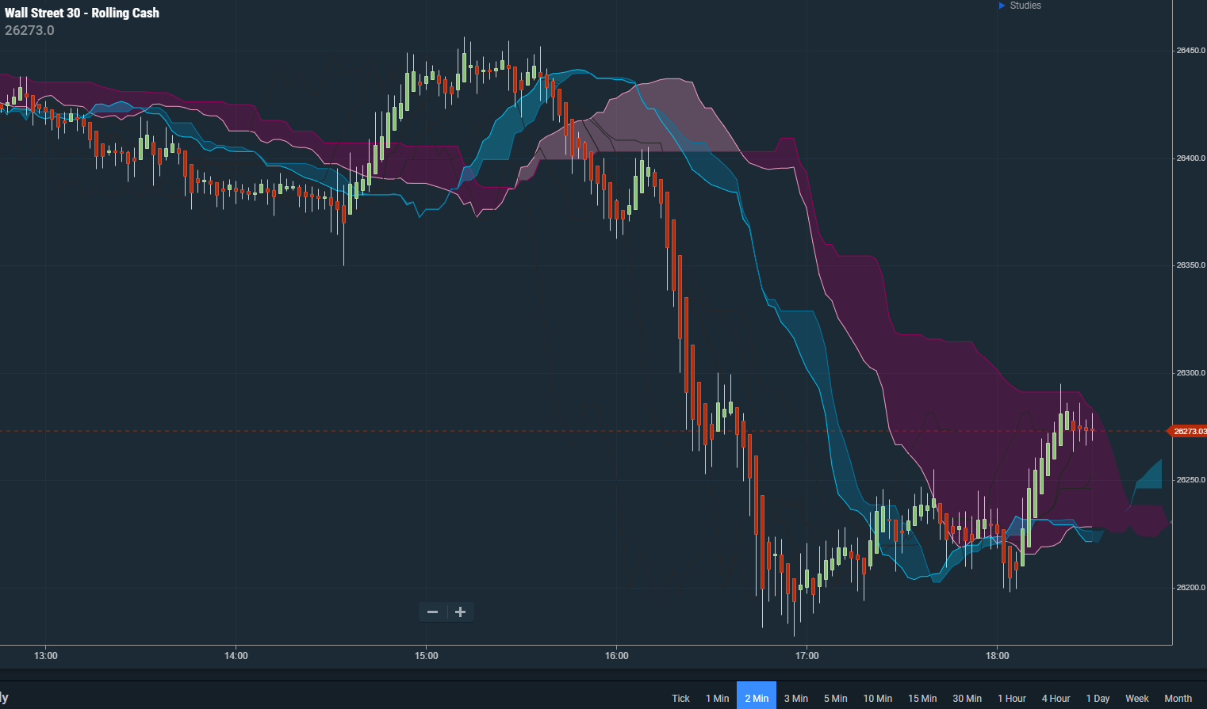1207x709 pixels.
Task: Click the Wall Street 30 - Rolling Cash title
Action: pos(82,13)
